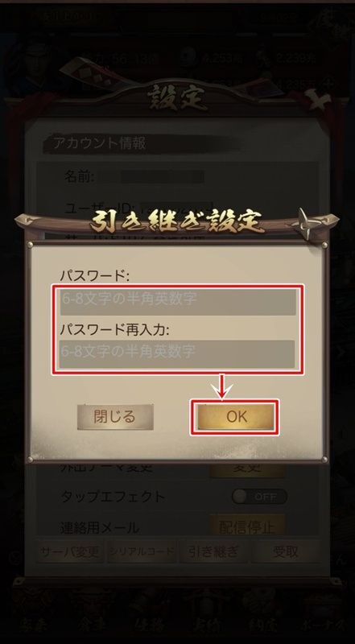The image size is (355, 644).
Task: Click 変更 for 外出テーマ変更
Action: tap(247, 469)
